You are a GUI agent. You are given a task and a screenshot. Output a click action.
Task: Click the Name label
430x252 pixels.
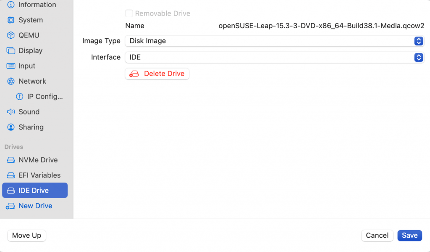click(135, 26)
